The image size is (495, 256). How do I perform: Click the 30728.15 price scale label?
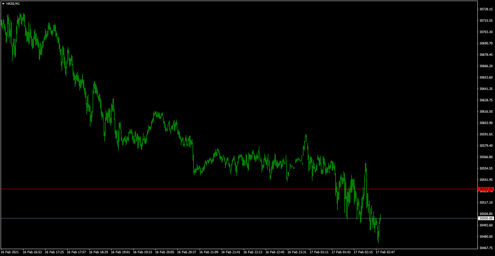(x=486, y=9)
